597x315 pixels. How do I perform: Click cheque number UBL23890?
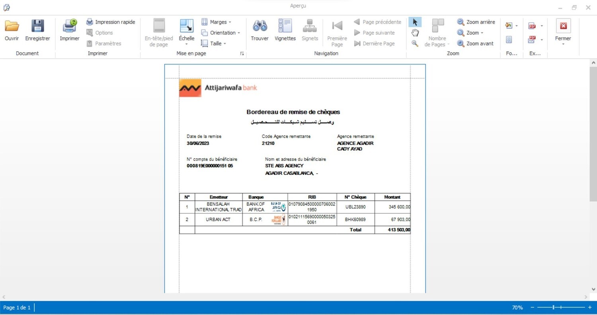coord(355,207)
